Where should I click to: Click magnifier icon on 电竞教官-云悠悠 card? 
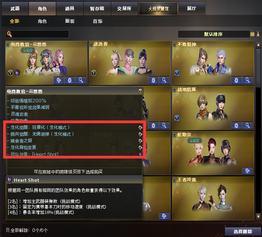point(81,80)
